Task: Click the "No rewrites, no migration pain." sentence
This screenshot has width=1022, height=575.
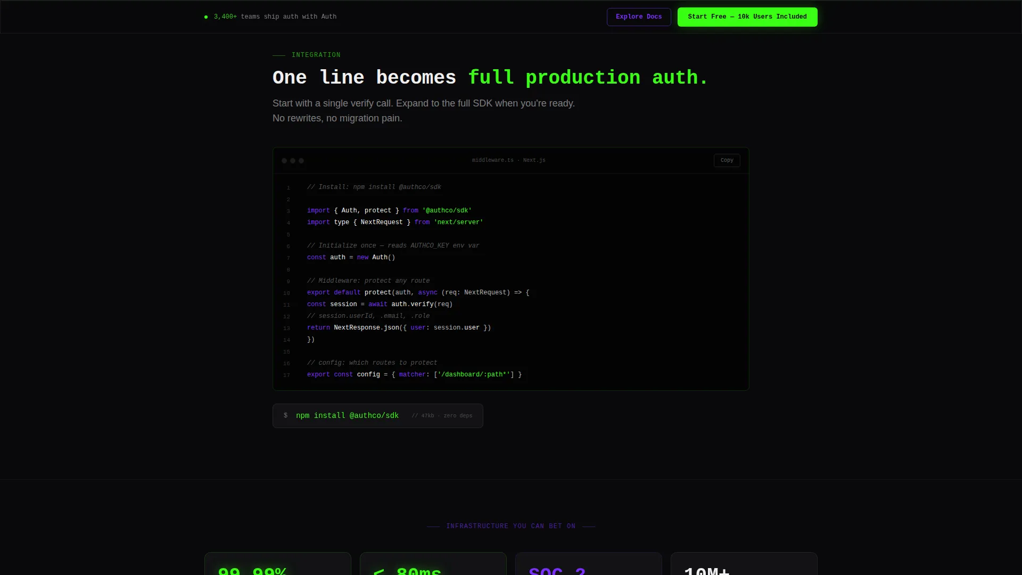Action: point(337,118)
